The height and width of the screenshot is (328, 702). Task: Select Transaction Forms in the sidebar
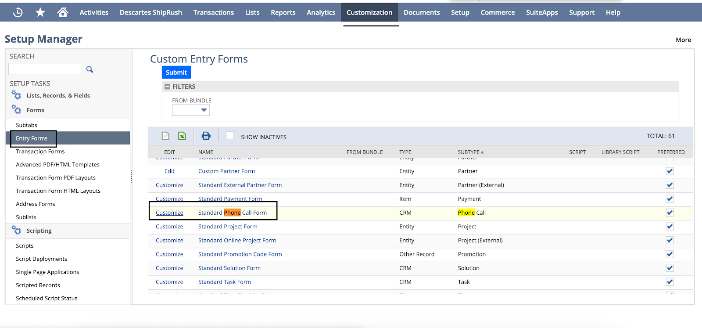40,151
